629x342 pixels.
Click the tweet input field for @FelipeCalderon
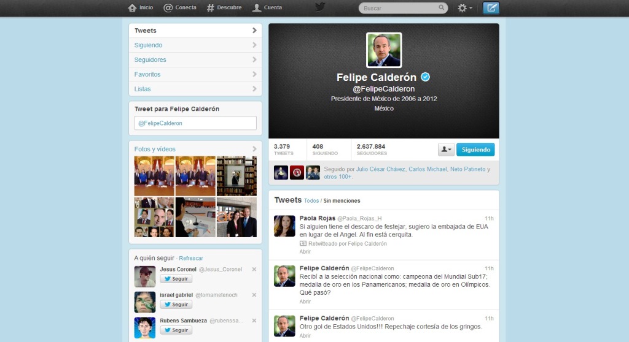(195, 123)
